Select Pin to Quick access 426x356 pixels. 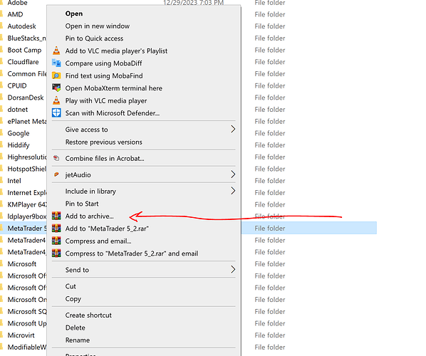(x=94, y=38)
